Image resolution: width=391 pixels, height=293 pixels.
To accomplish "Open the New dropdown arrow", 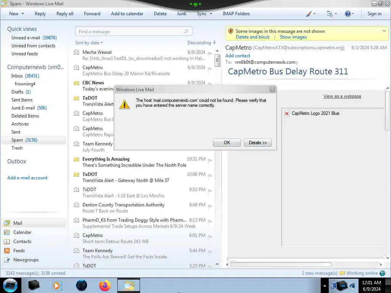I will pos(23,14).
